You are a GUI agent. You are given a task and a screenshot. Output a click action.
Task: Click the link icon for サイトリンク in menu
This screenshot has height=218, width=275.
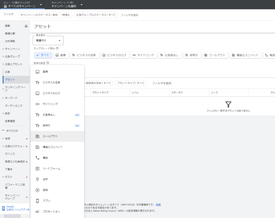point(37,104)
